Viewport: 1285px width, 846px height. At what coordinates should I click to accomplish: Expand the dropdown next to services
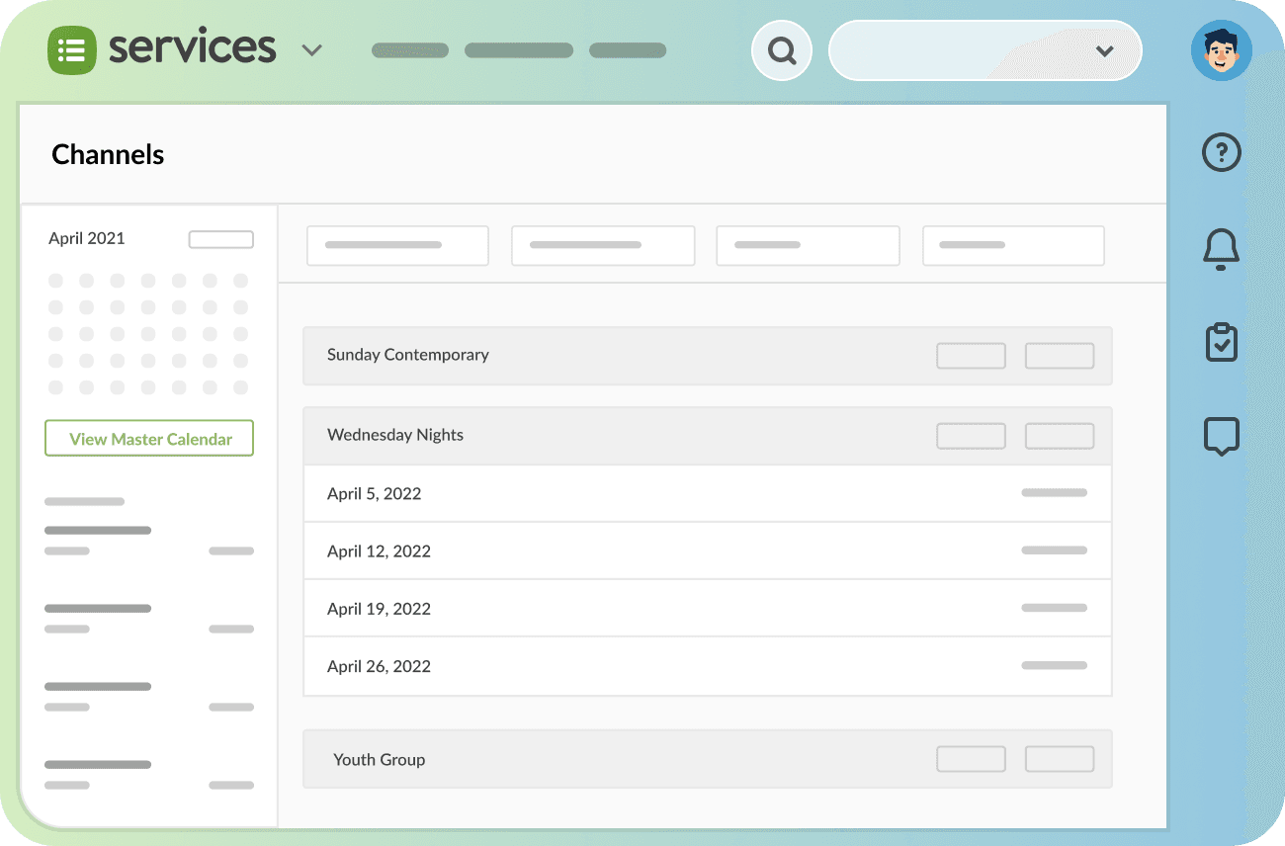[312, 49]
